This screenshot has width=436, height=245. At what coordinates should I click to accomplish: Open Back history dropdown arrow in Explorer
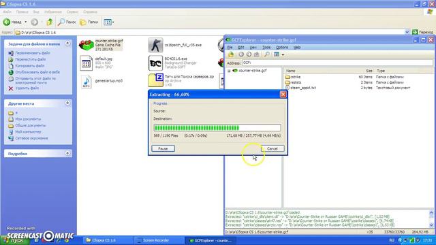[26, 22]
